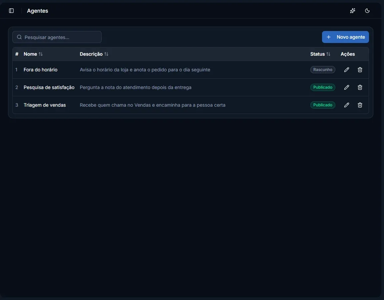Sort the table by Descrição column

[94, 54]
